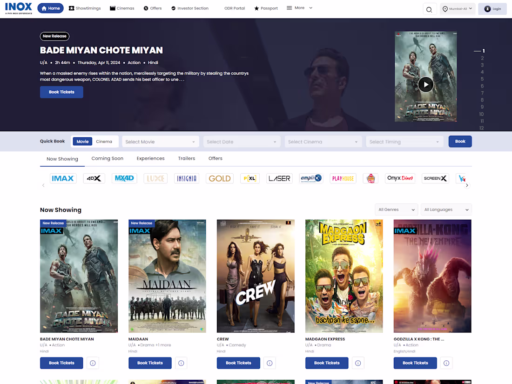
Task: Open the Showtimings menu item
Action: tap(85, 7)
